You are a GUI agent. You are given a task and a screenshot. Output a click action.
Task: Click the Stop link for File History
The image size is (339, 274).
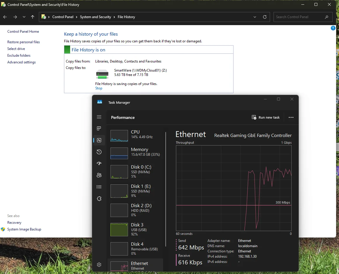tap(98, 88)
